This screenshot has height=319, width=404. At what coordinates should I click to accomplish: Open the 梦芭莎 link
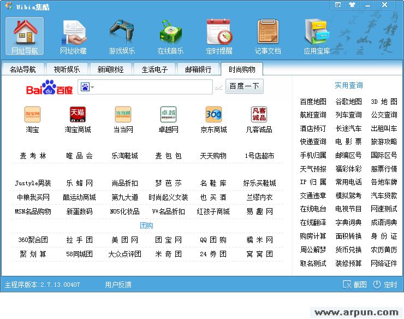point(169,183)
